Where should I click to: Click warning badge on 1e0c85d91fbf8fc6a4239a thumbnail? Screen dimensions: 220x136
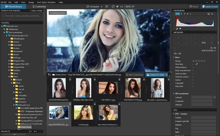click(70, 79)
